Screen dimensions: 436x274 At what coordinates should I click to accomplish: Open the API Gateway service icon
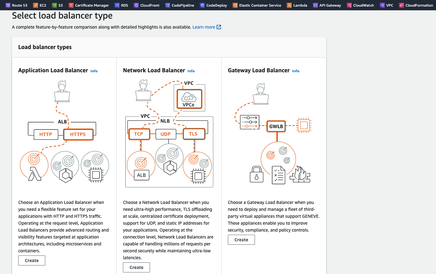coord(315,5)
